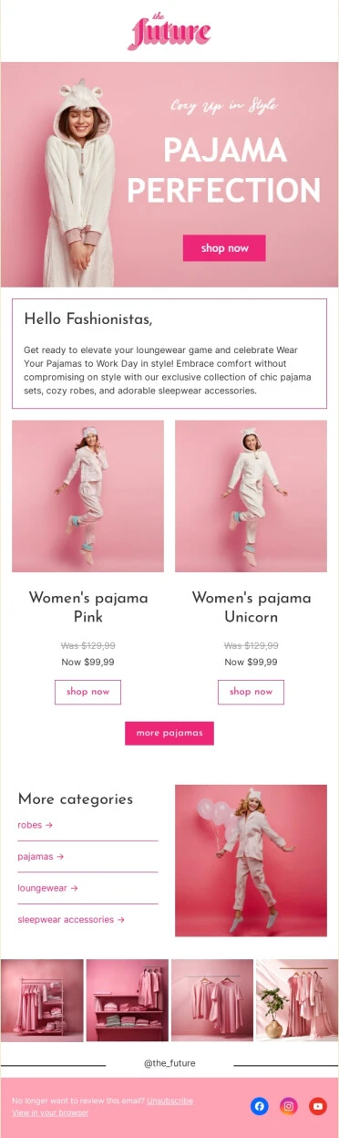
Task: Select the pink pajama product image
Action: click(x=87, y=496)
